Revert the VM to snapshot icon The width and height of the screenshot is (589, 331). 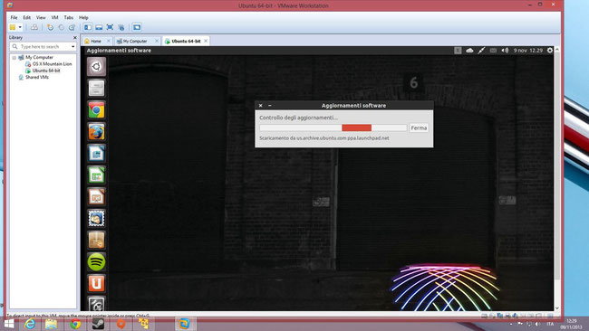click(61, 27)
